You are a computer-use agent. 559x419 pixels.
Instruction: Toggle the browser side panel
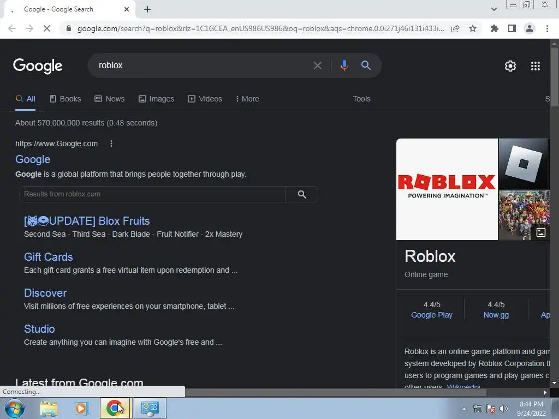pyautogui.click(x=512, y=28)
